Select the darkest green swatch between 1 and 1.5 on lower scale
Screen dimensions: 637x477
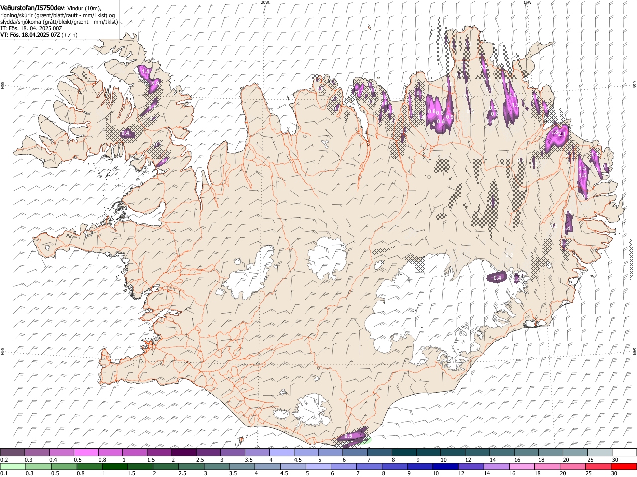pyautogui.click(x=114, y=467)
